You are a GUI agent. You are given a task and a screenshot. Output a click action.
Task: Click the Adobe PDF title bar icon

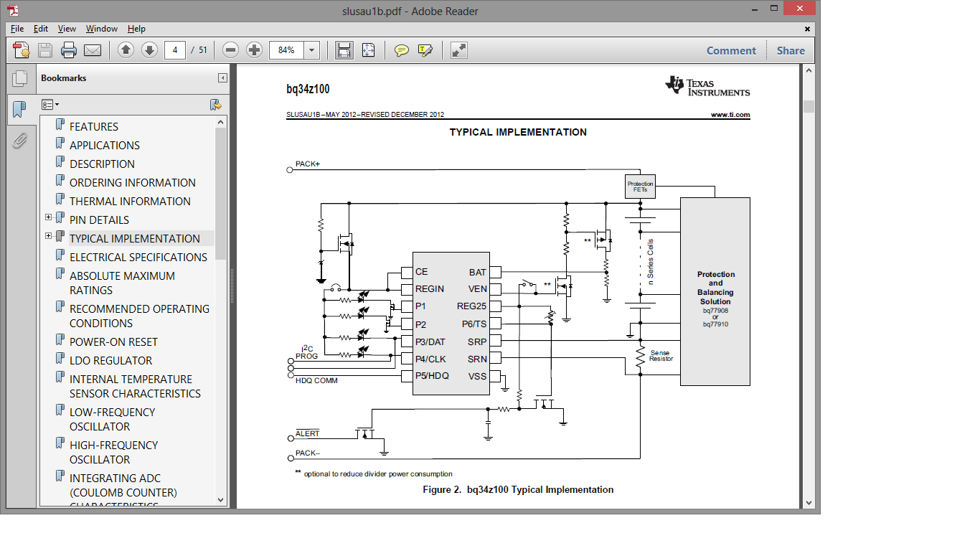pyautogui.click(x=13, y=11)
